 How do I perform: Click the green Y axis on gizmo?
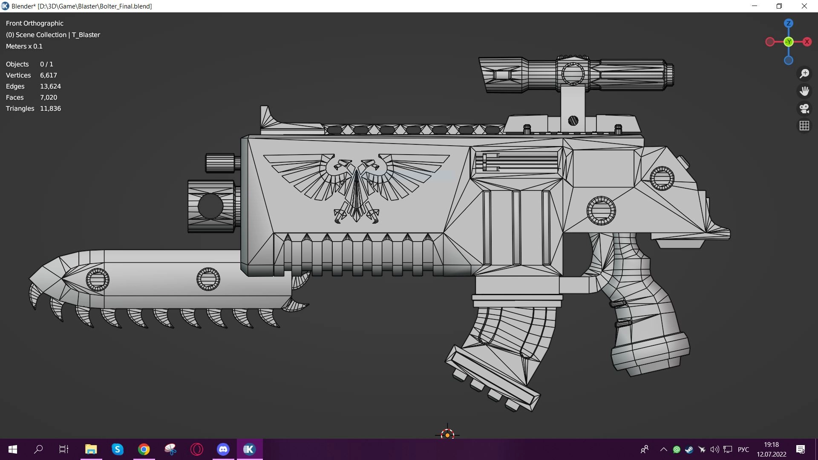click(x=789, y=42)
